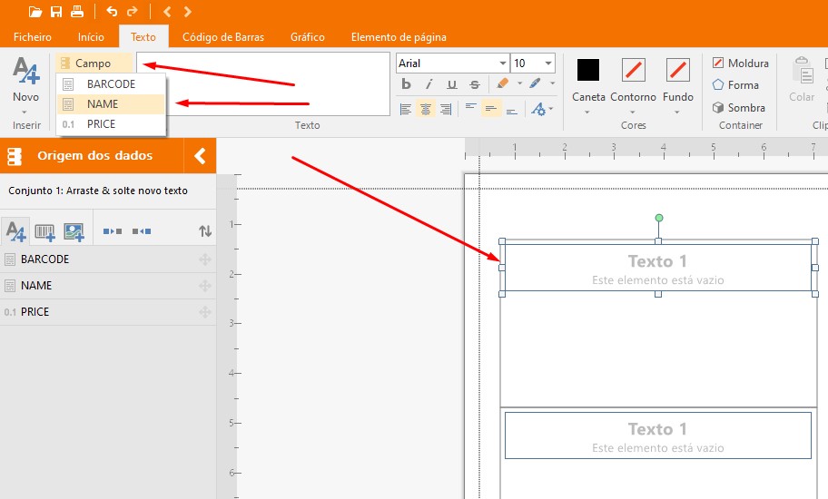Choose NAME from the Campo dropdown list
Viewport: 828px width, 499px height.
click(x=103, y=103)
